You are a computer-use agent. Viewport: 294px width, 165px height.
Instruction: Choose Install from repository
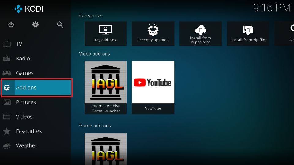(200, 34)
